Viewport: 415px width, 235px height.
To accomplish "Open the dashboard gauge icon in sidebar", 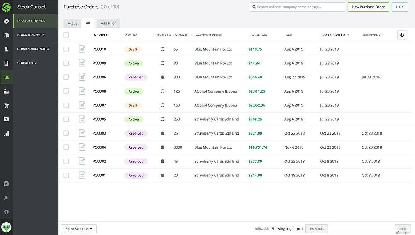I will point(6,21).
